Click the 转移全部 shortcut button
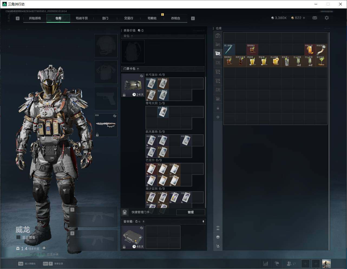The height and width of the screenshot is (269, 347). tap(53, 264)
